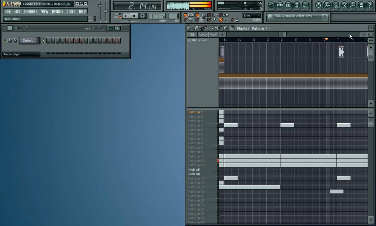Click the save-new-version disk icon
This screenshot has width=376, height=226.
327,5
